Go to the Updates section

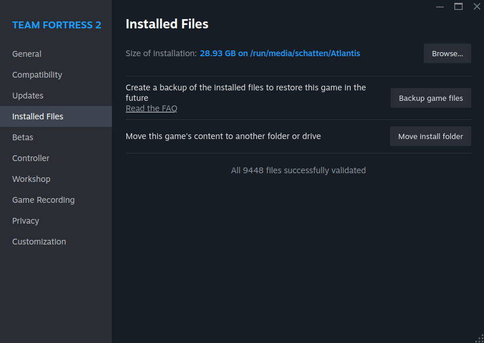(x=28, y=96)
